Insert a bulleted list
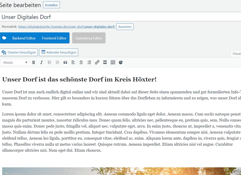 (50, 62)
